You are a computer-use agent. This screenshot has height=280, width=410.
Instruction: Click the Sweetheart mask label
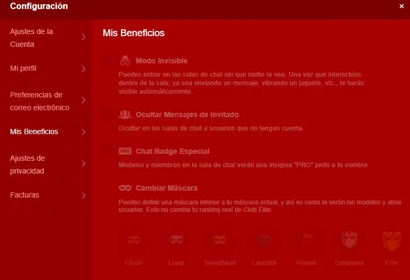point(220,263)
